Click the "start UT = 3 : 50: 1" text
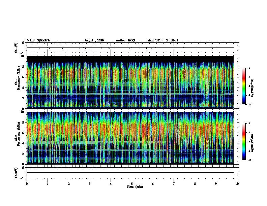This screenshot has height=206, width=267. (x=163, y=40)
